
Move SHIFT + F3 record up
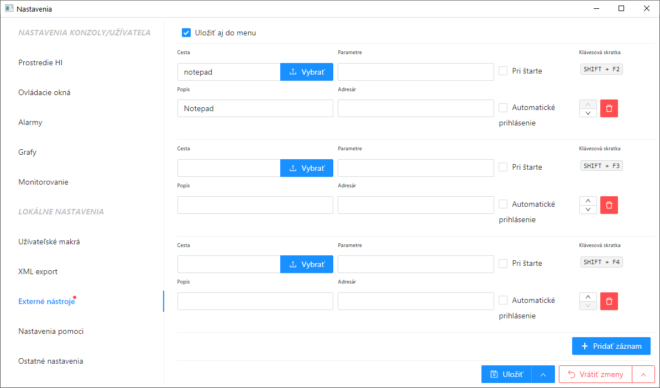pyautogui.click(x=588, y=201)
